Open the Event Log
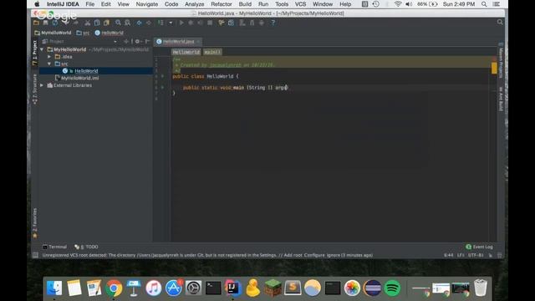This screenshot has width=535, height=301. [479, 247]
